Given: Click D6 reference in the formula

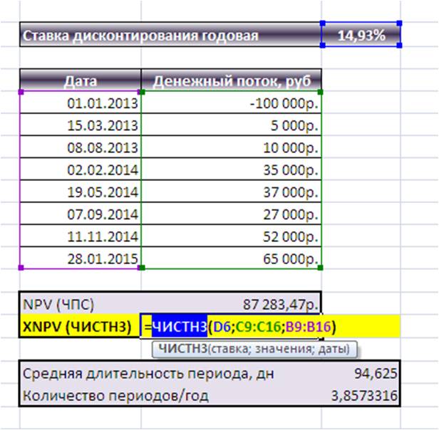Looking at the screenshot, I should pyautogui.click(x=222, y=326).
